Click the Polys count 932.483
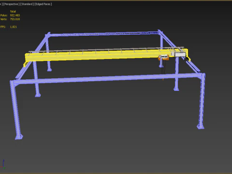 (15, 15)
